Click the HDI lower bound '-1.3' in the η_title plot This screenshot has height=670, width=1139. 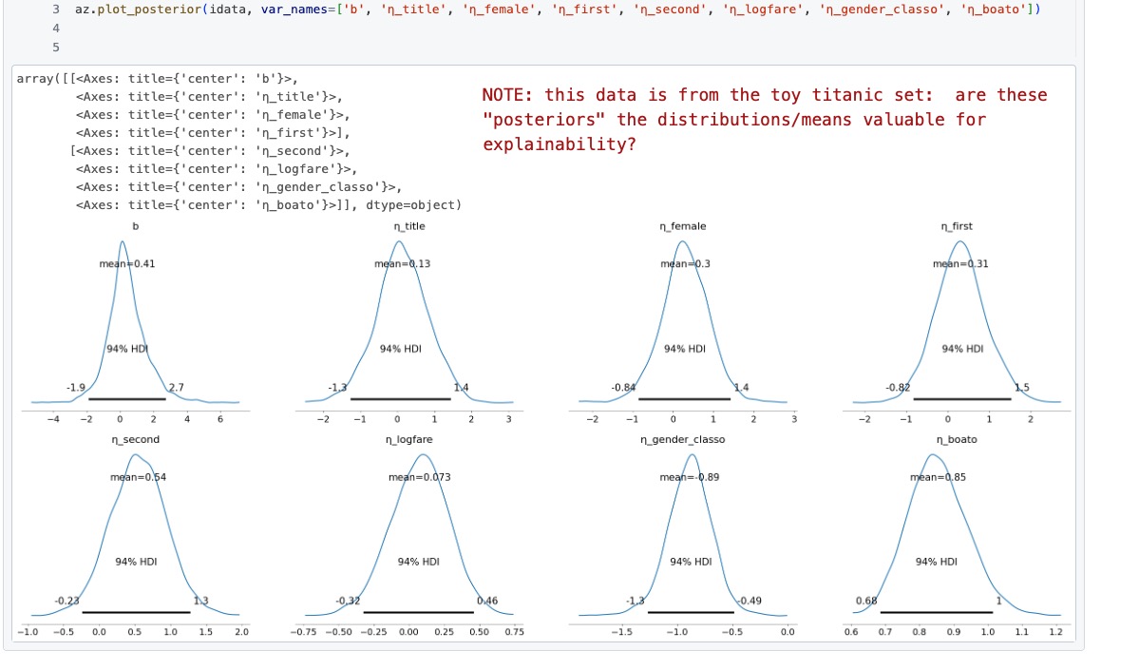tap(337, 388)
